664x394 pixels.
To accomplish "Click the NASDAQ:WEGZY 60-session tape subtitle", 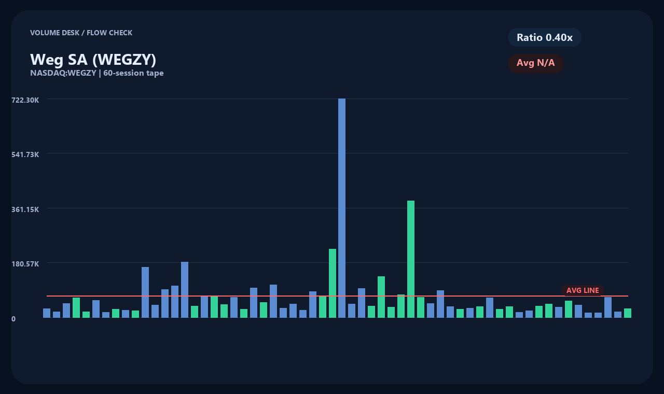I will click(97, 73).
